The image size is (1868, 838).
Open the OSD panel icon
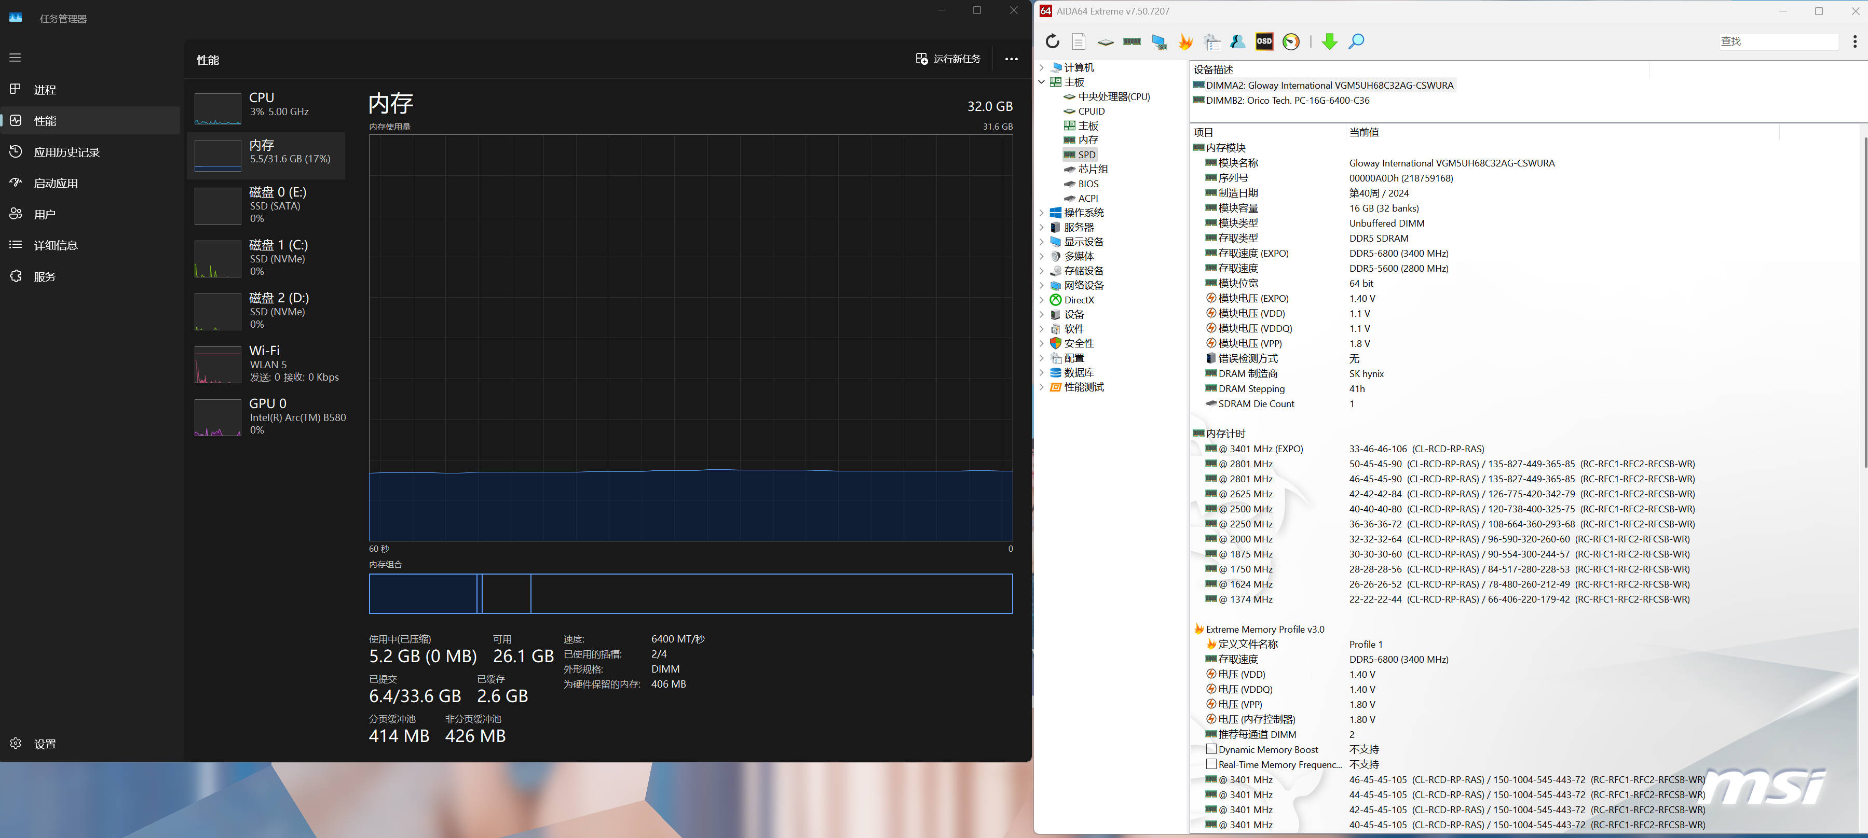pyautogui.click(x=1264, y=41)
